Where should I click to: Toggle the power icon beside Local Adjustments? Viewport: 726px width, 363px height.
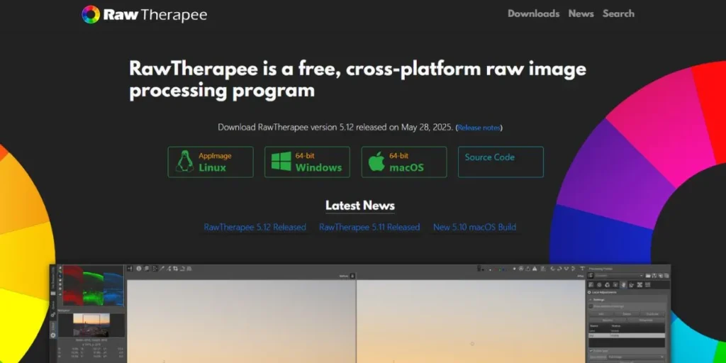(590, 292)
